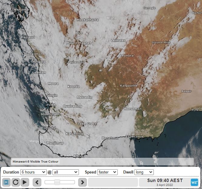Viewport: 202px width, 189px height.
Task: Click the Norseman map label
Action: pyautogui.click(x=133, y=109)
